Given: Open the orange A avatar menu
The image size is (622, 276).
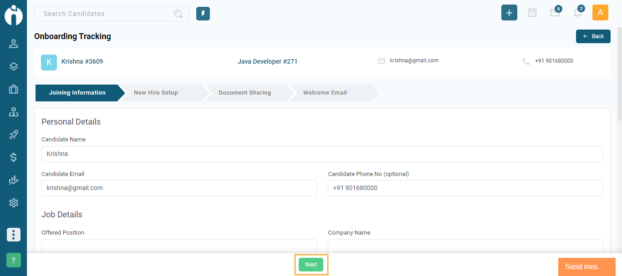Looking at the screenshot, I should pos(600,12).
